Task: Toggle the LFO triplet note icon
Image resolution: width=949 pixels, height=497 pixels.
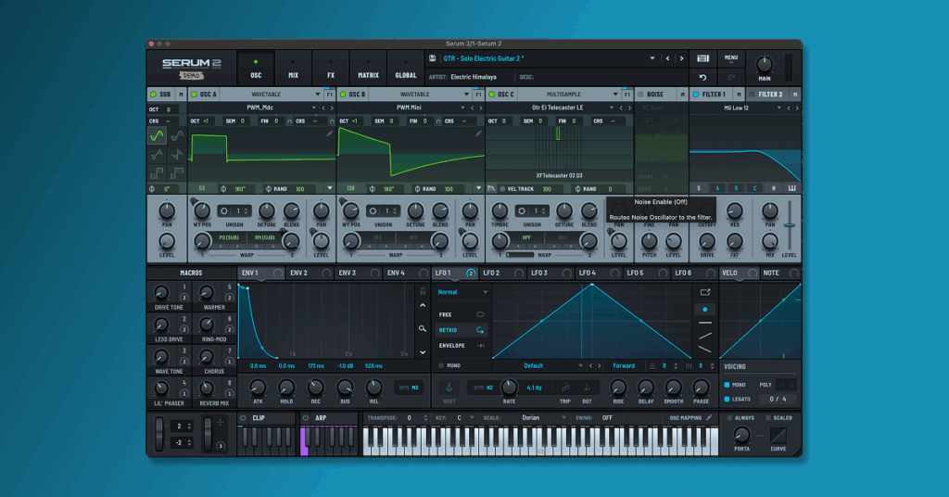Action: coord(565,388)
